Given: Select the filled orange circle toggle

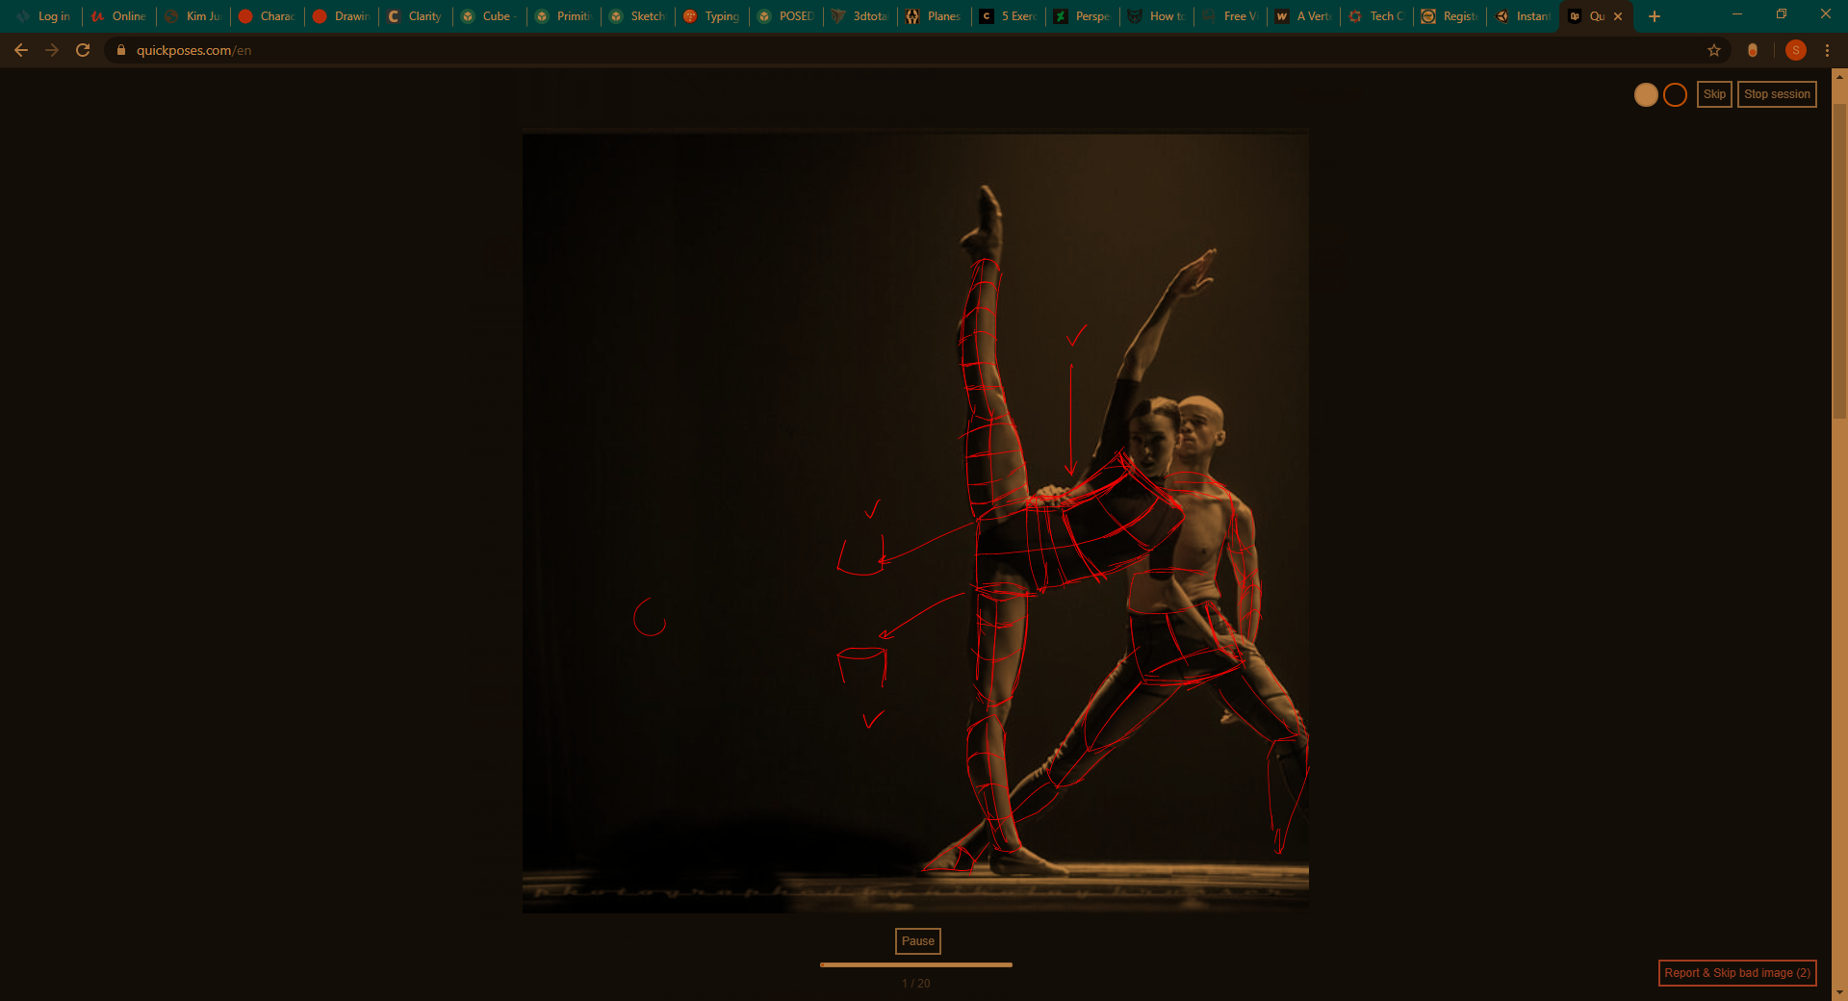Looking at the screenshot, I should coord(1646,94).
